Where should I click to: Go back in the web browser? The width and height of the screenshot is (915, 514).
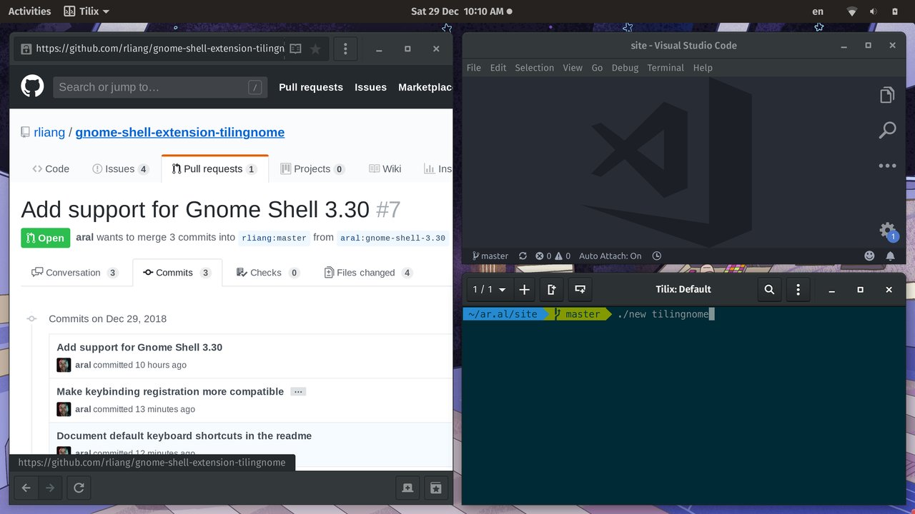click(x=26, y=488)
